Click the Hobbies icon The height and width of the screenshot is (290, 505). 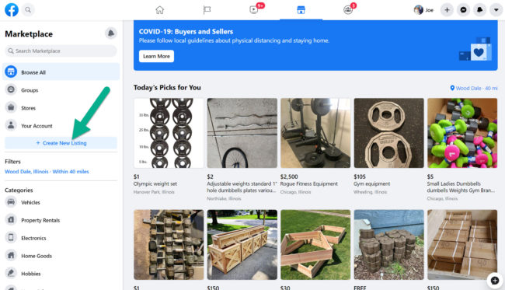pos(11,273)
